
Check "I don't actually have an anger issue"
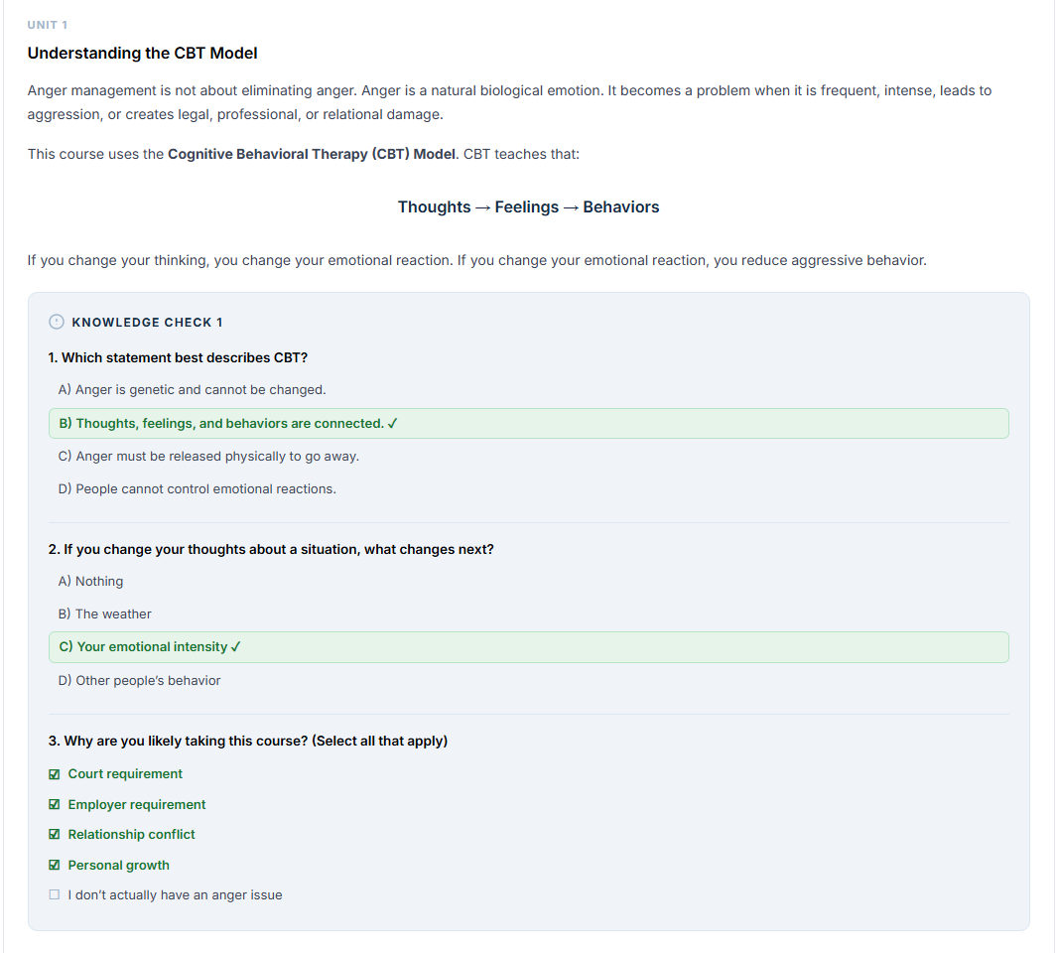[55, 895]
